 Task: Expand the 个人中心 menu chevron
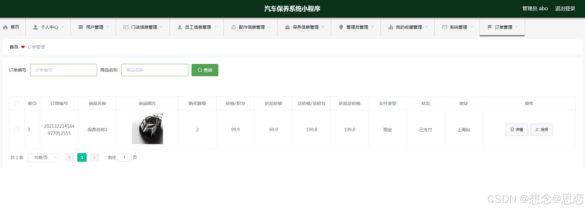coord(62,27)
